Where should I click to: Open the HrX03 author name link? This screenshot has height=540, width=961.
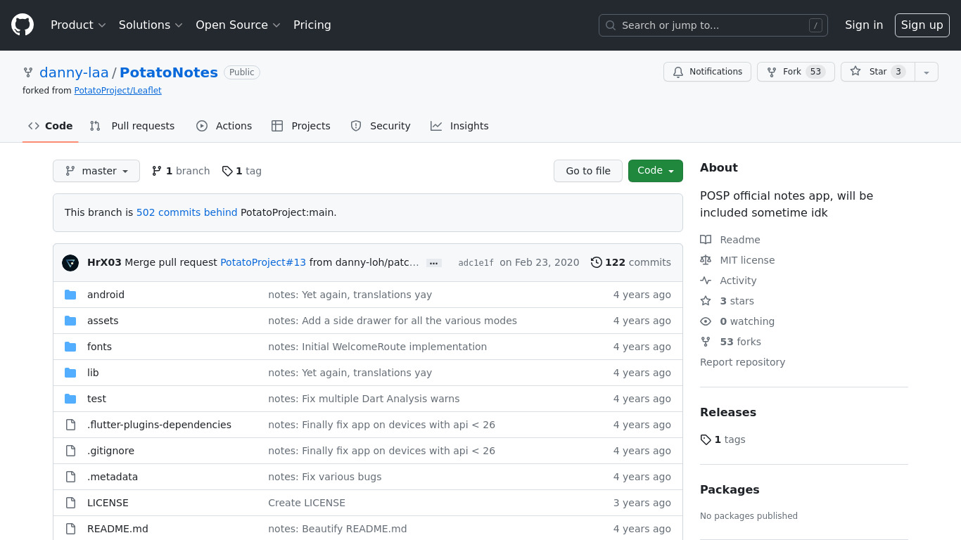(104, 262)
